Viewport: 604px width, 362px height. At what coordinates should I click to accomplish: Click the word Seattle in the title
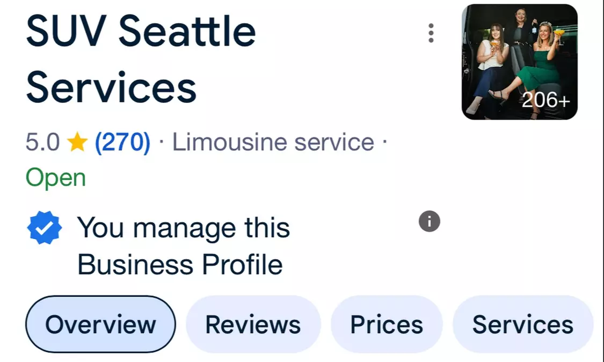pos(187,31)
